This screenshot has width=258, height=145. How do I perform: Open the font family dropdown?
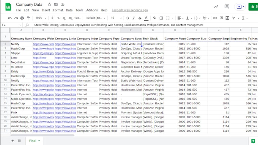[96, 18]
